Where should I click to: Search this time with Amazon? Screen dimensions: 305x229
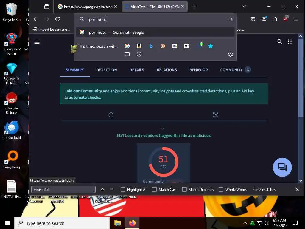139,46
